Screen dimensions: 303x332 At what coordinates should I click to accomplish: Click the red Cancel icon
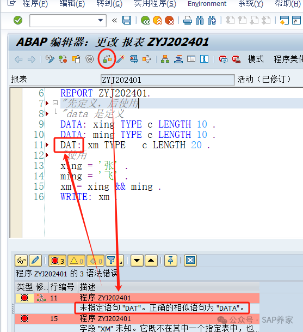click(x=169, y=21)
